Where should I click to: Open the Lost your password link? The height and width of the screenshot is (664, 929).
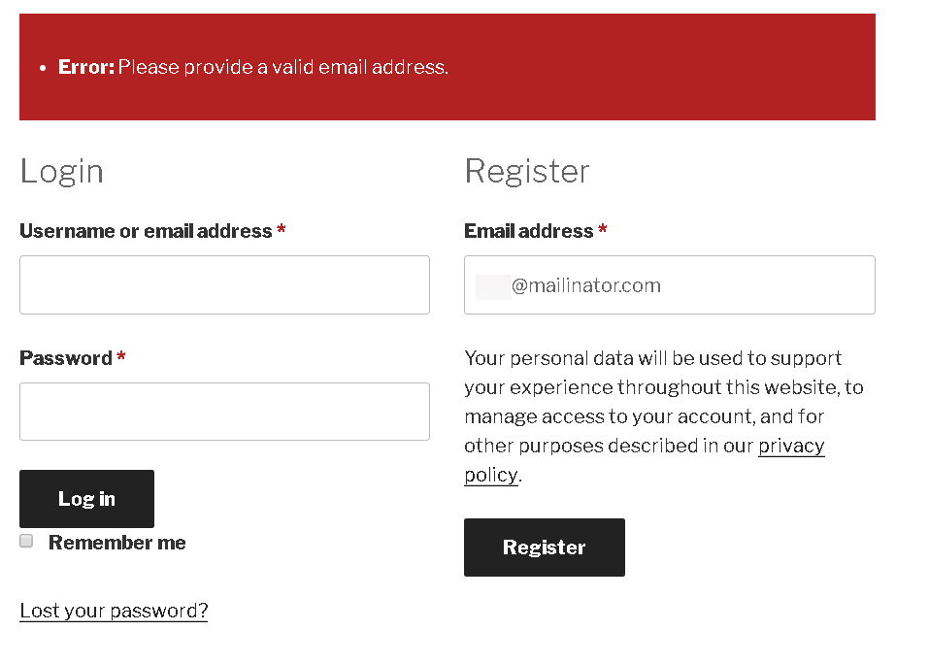click(114, 611)
